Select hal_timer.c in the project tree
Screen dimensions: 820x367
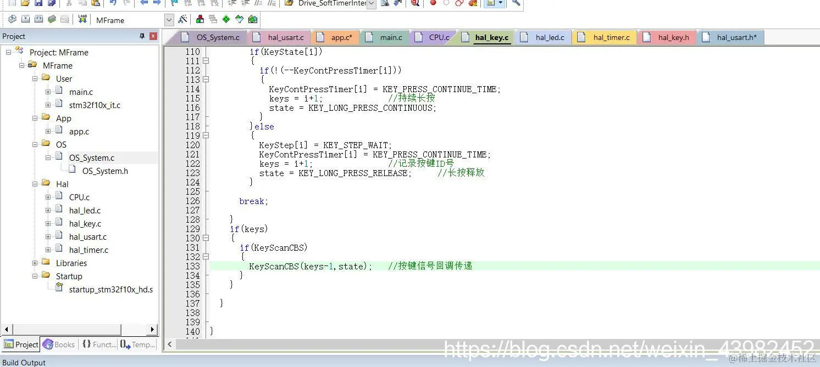pos(88,250)
